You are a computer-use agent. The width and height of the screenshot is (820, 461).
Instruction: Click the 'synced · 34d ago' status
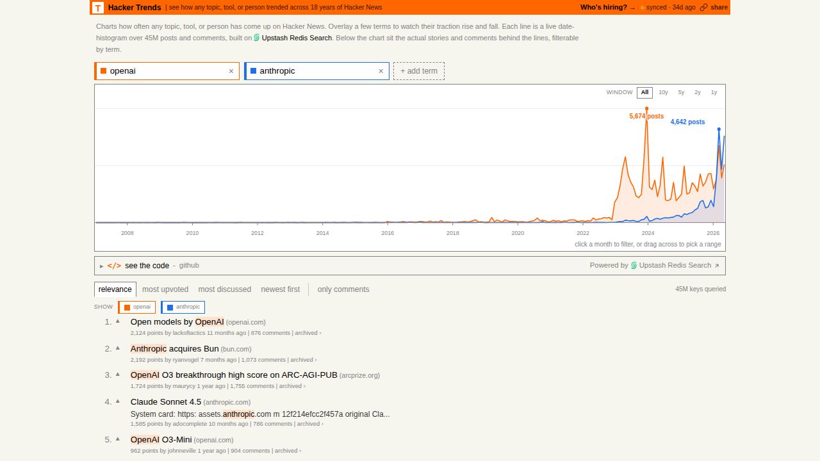click(668, 8)
